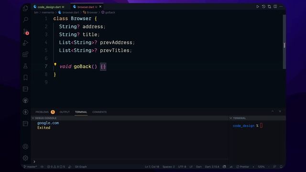Screen dimensions: 306x172
Task: Click the 120% zoom level indicator
Action: [261, 167]
